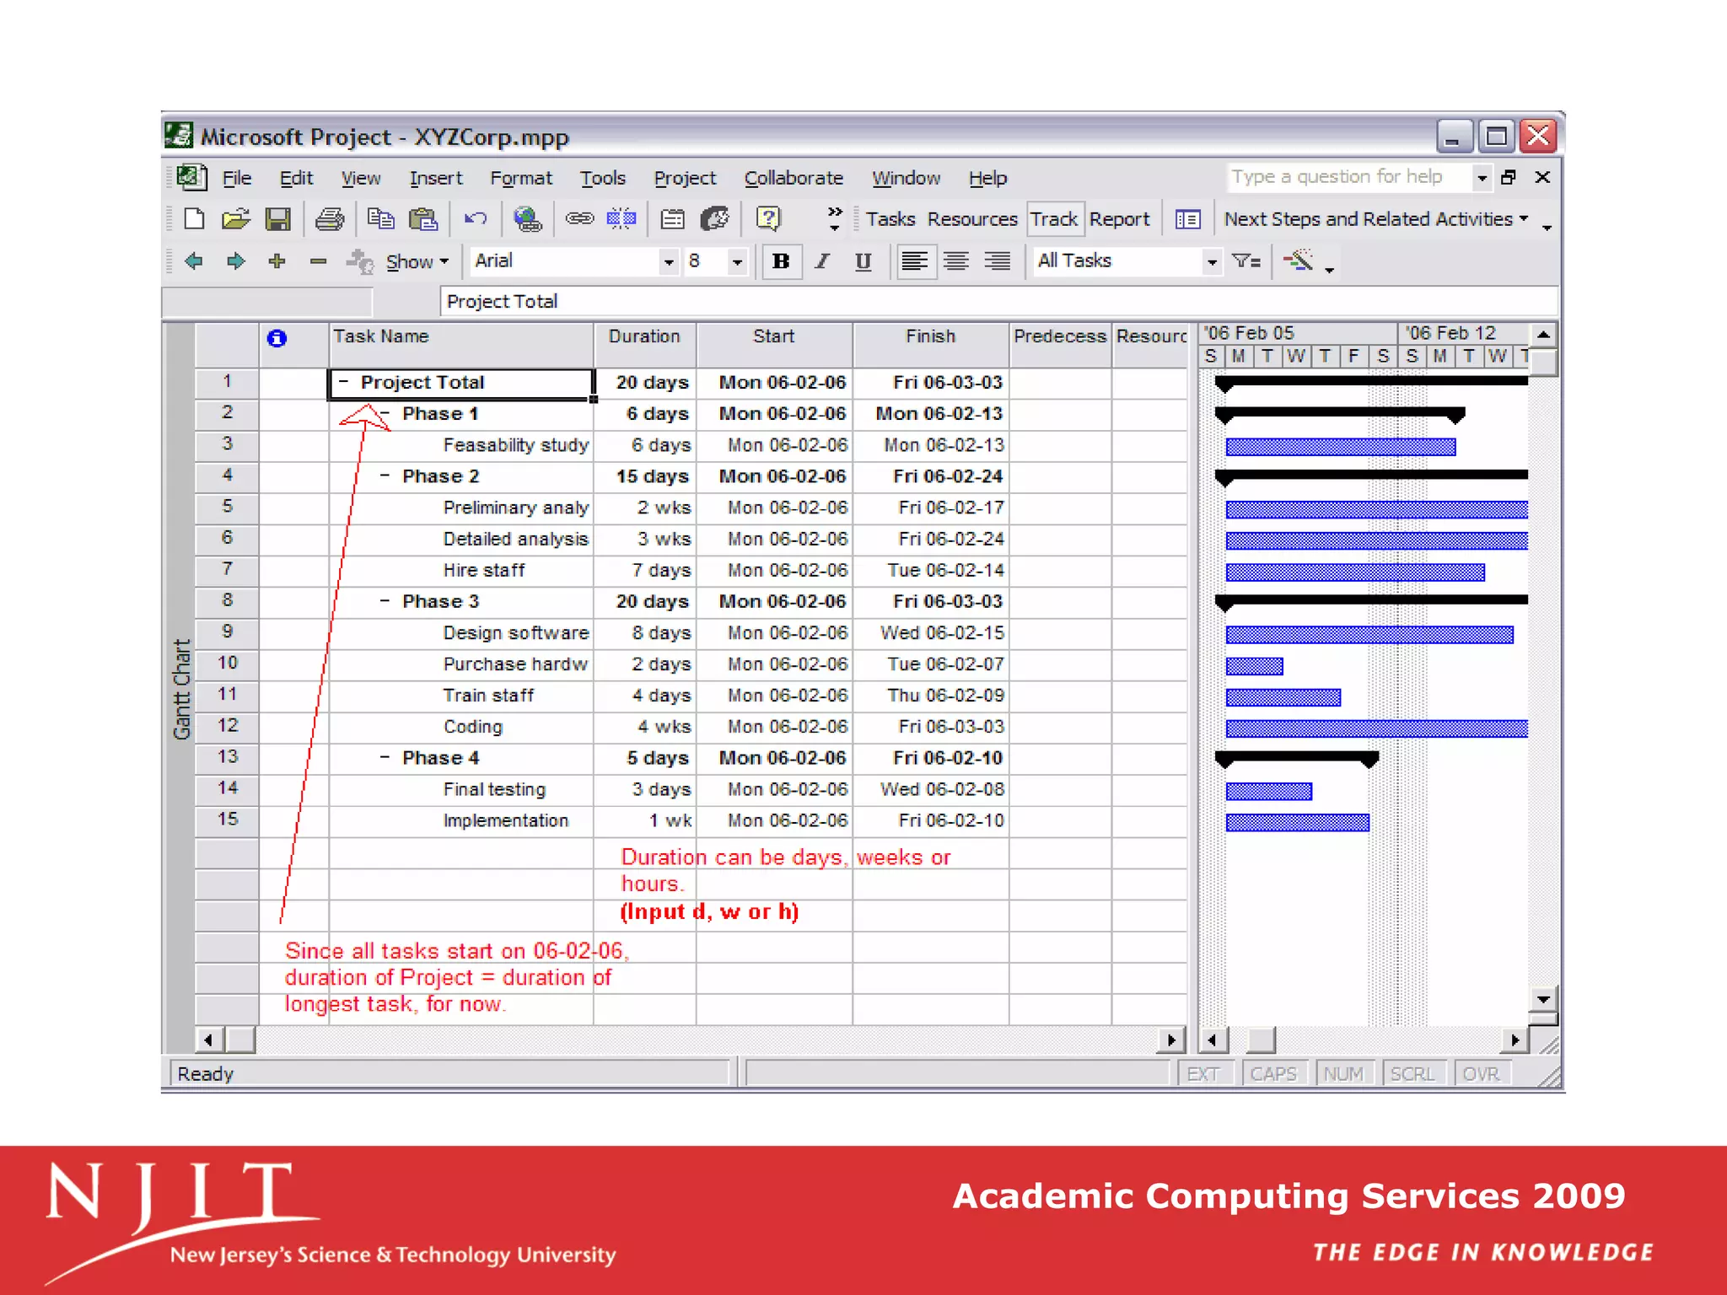Open the Project menu

click(x=685, y=178)
